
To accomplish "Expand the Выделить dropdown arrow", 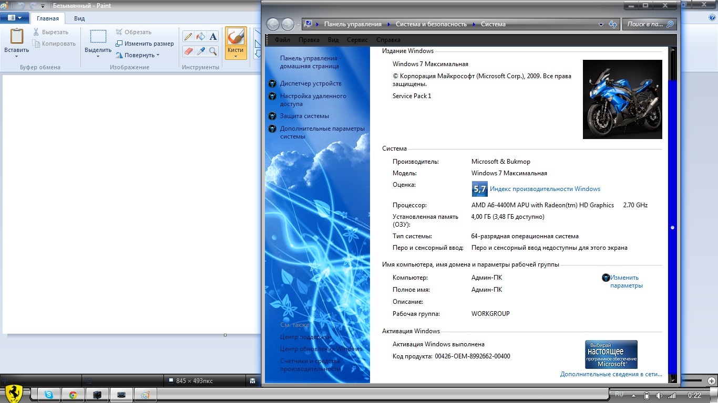I will tap(98, 56).
